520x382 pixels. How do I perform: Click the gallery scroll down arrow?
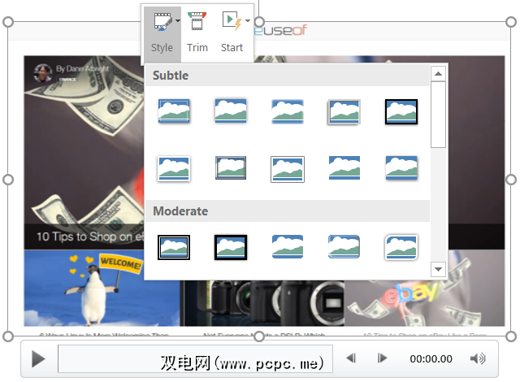click(x=438, y=269)
